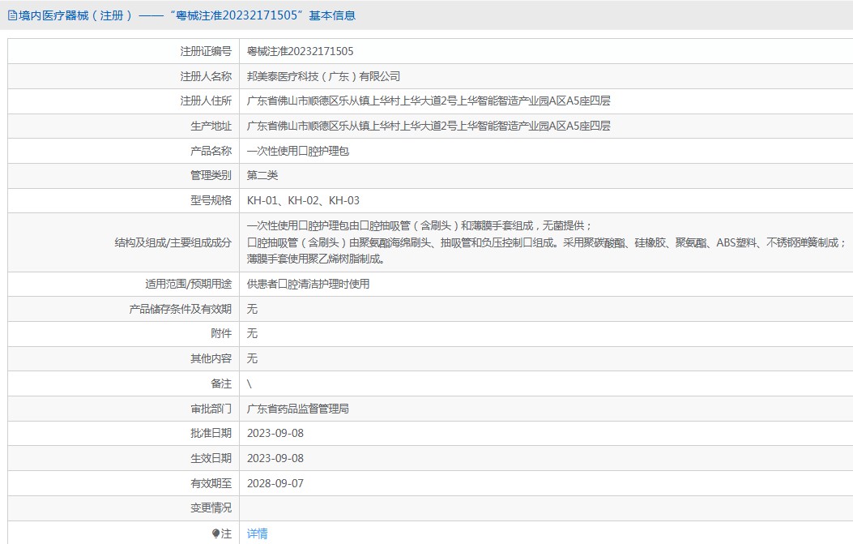This screenshot has width=853, height=544.
Task: Select the model specs KH-01、KH-02、KH-03
Action: pos(303,200)
